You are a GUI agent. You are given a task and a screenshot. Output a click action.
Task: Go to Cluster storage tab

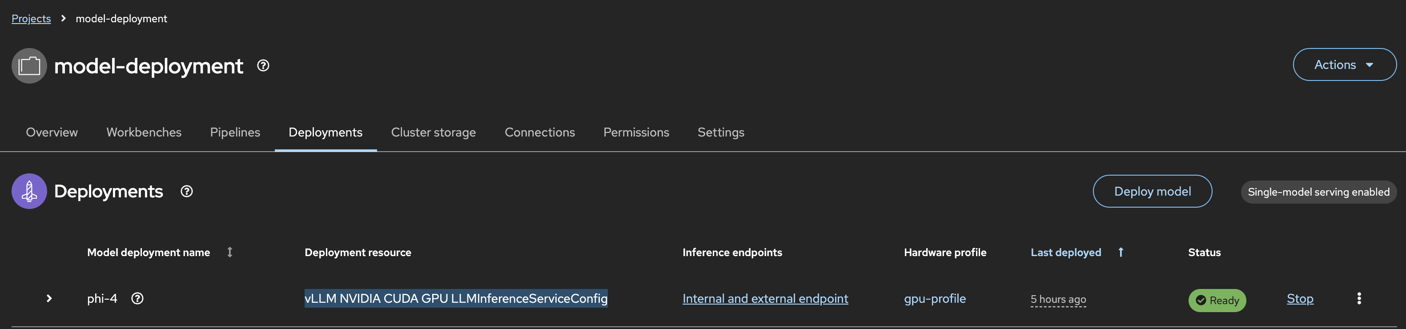(434, 132)
